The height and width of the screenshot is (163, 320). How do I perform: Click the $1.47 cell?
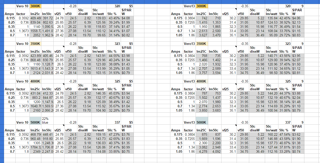[x=127, y=27]
